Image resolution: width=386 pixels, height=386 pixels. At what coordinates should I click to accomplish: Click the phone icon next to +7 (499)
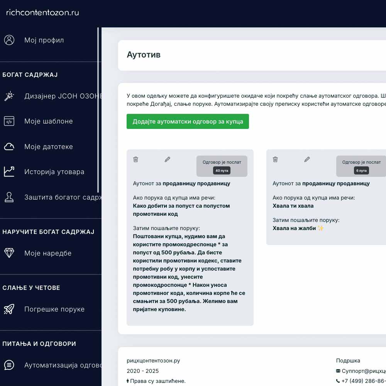click(338, 381)
